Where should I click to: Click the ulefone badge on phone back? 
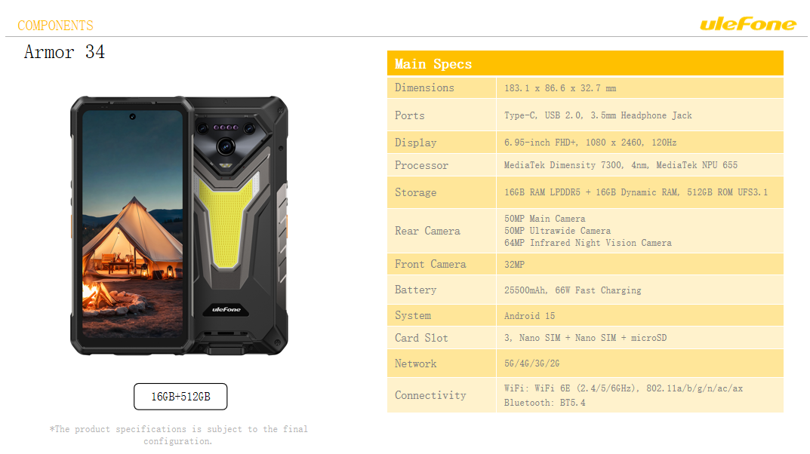pos(226,309)
